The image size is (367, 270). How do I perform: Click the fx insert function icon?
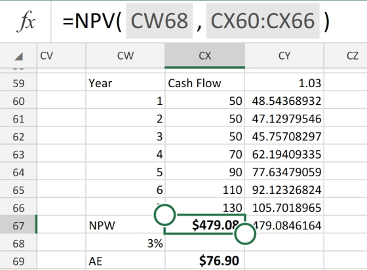coord(26,21)
